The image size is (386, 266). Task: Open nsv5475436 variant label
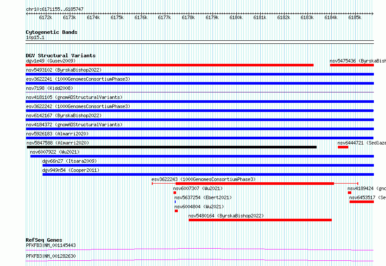[358, 61]
